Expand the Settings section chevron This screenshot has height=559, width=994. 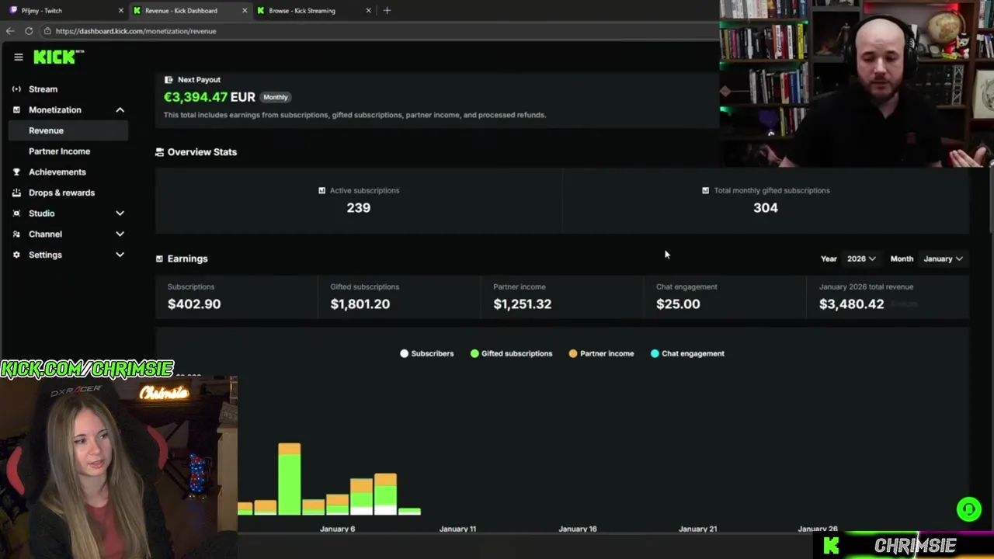point(120,255)
